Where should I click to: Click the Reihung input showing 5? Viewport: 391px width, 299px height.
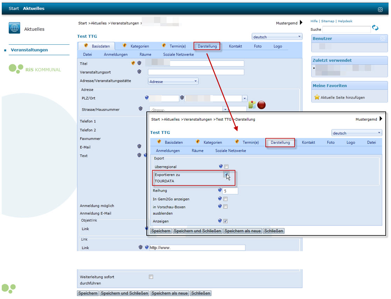(230, 191)
